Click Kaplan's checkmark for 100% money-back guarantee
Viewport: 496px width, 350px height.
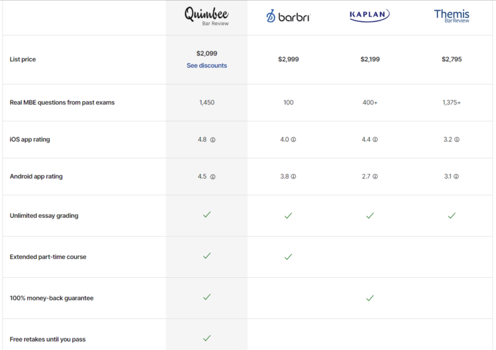pos(369,298)
